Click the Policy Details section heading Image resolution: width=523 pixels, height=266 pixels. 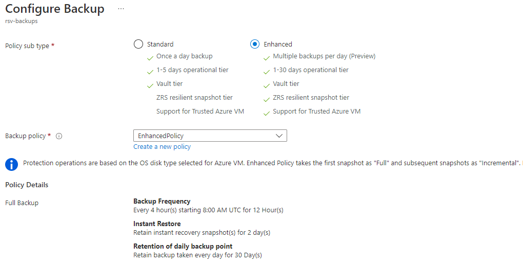(27, 185)
